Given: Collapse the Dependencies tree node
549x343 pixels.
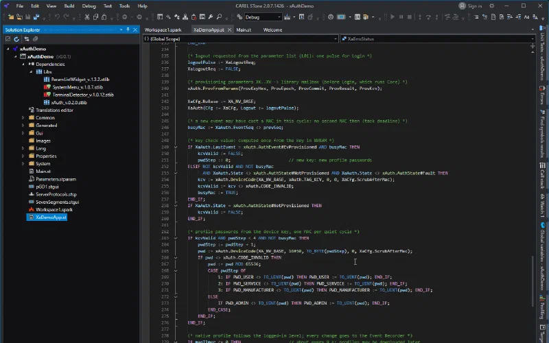Looking at the screenshot, I should 23,64.
